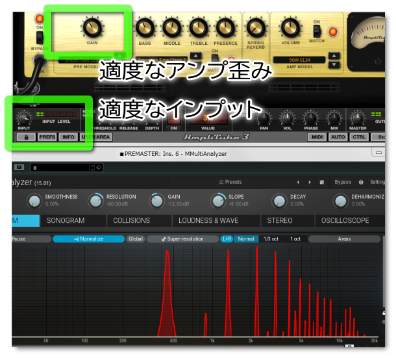Click the MIDI button

[317, 137]
